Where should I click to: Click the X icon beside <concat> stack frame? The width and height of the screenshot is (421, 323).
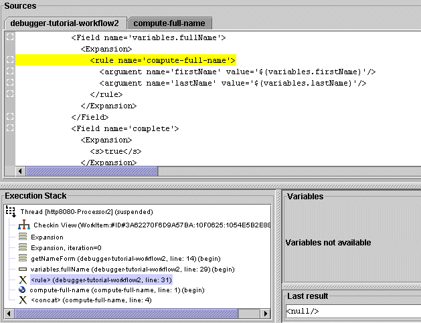coord(23,300)
